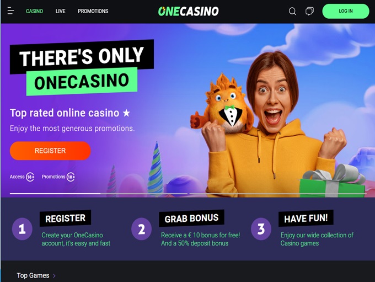The height and width of the screenshot is (282, 375).
Task: Click the orange REGISTER button
Action: 50,151
